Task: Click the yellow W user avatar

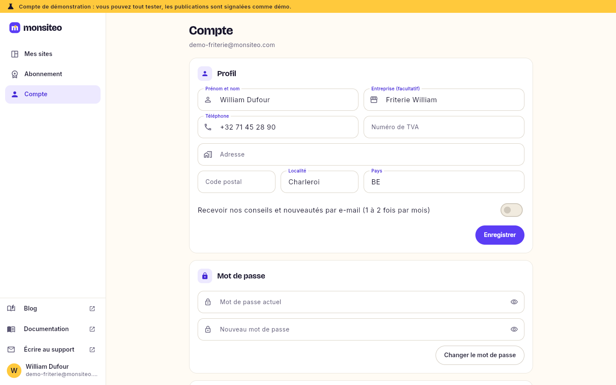Action: click(x=14, y=370)
